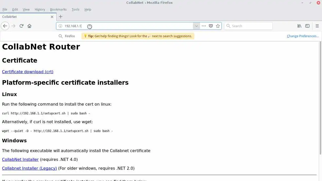Open the Home page icon
This screenshot has width=322, height=181.
coord(29,26)
